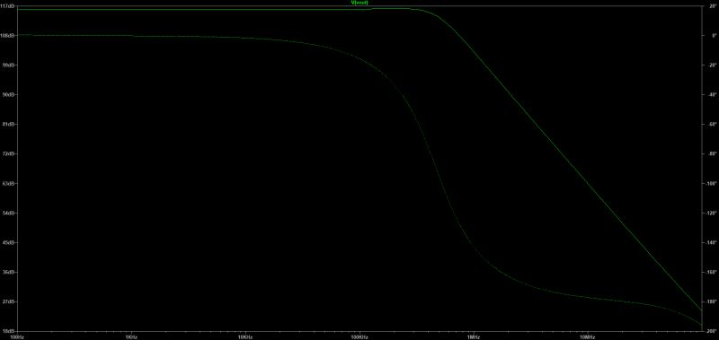Click the 45dB magnitude axis label

tap(9, 242)
